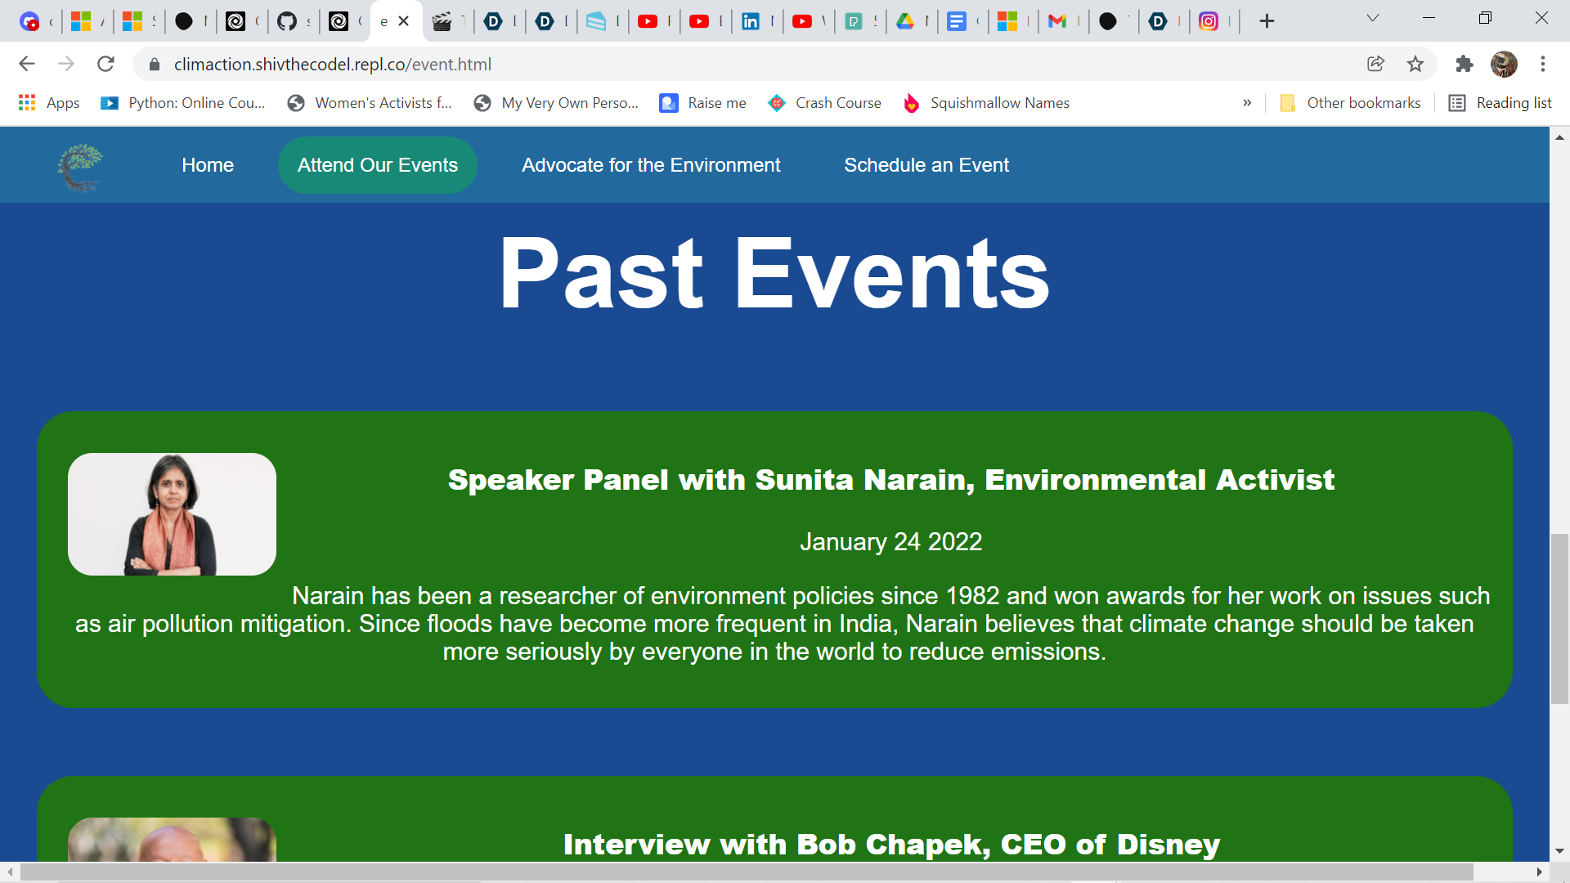
Task: Open the Apps grid shortcut
Action: [x=49, y=103]
